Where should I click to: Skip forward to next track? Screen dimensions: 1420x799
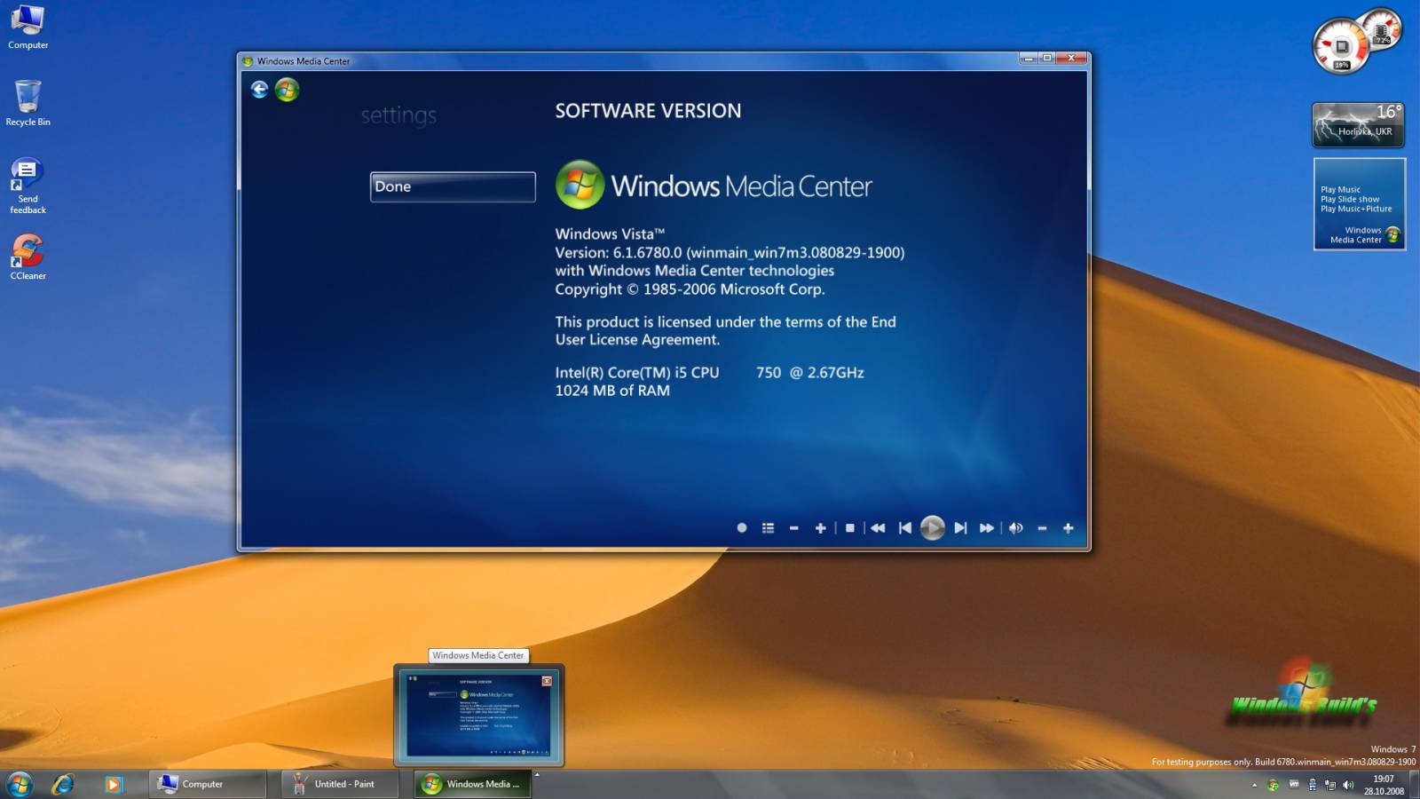click(960, 528)
